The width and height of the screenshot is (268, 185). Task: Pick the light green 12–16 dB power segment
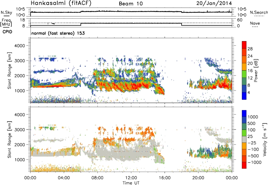coord(244,74)
